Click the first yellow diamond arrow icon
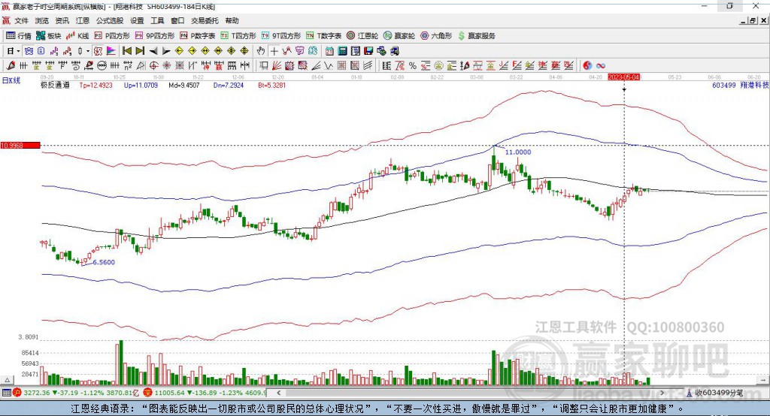770x416 pixels. (x=179, y=51)
